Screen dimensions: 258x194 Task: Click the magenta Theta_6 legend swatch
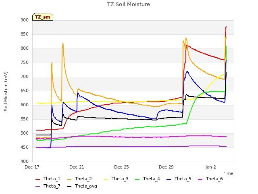tap(200, 179)
